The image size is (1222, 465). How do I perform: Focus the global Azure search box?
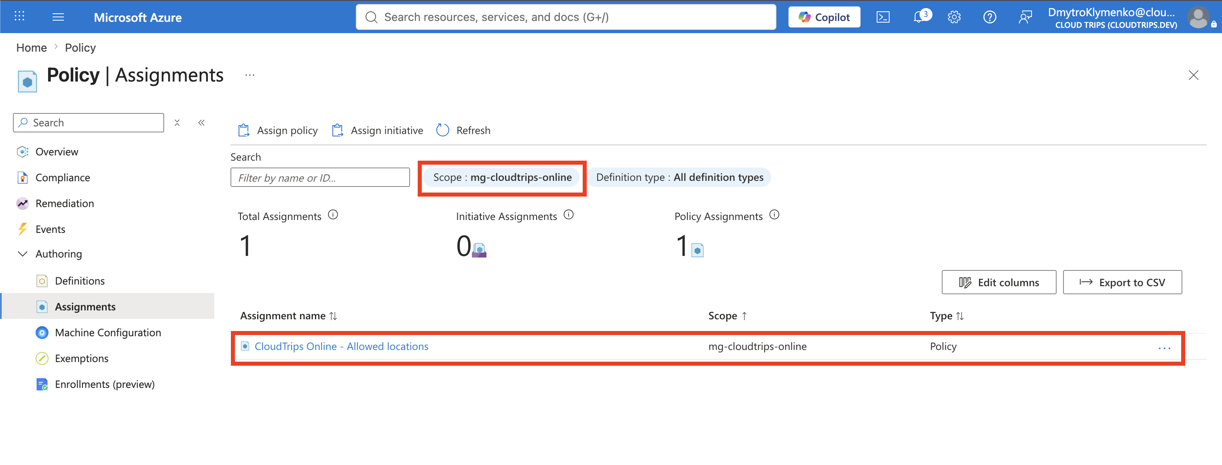click(x=566, y=17)
